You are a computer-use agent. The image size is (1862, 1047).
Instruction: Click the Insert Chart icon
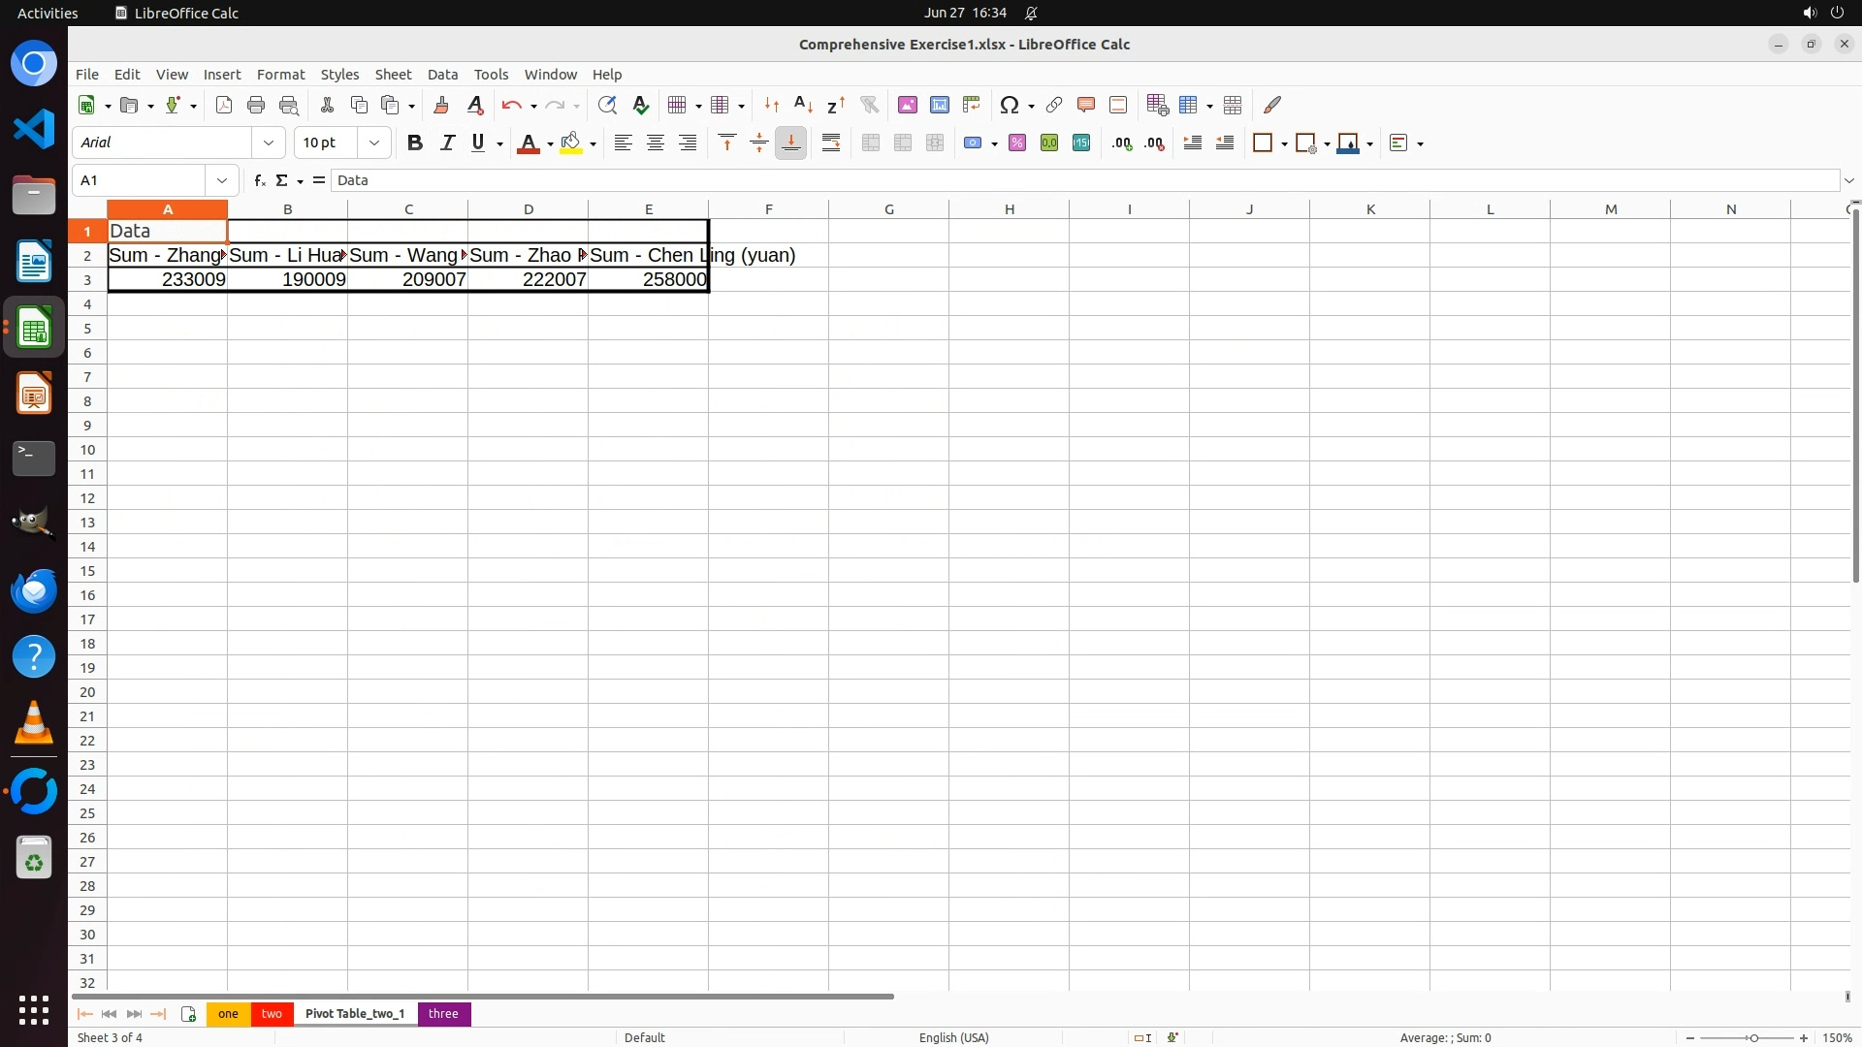(939, 105)
